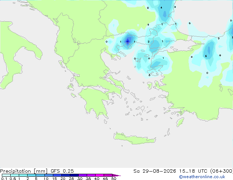Click the '(06+300)' forecast run label
This screenshot has height=180, width=233.
tap(222, 171)
